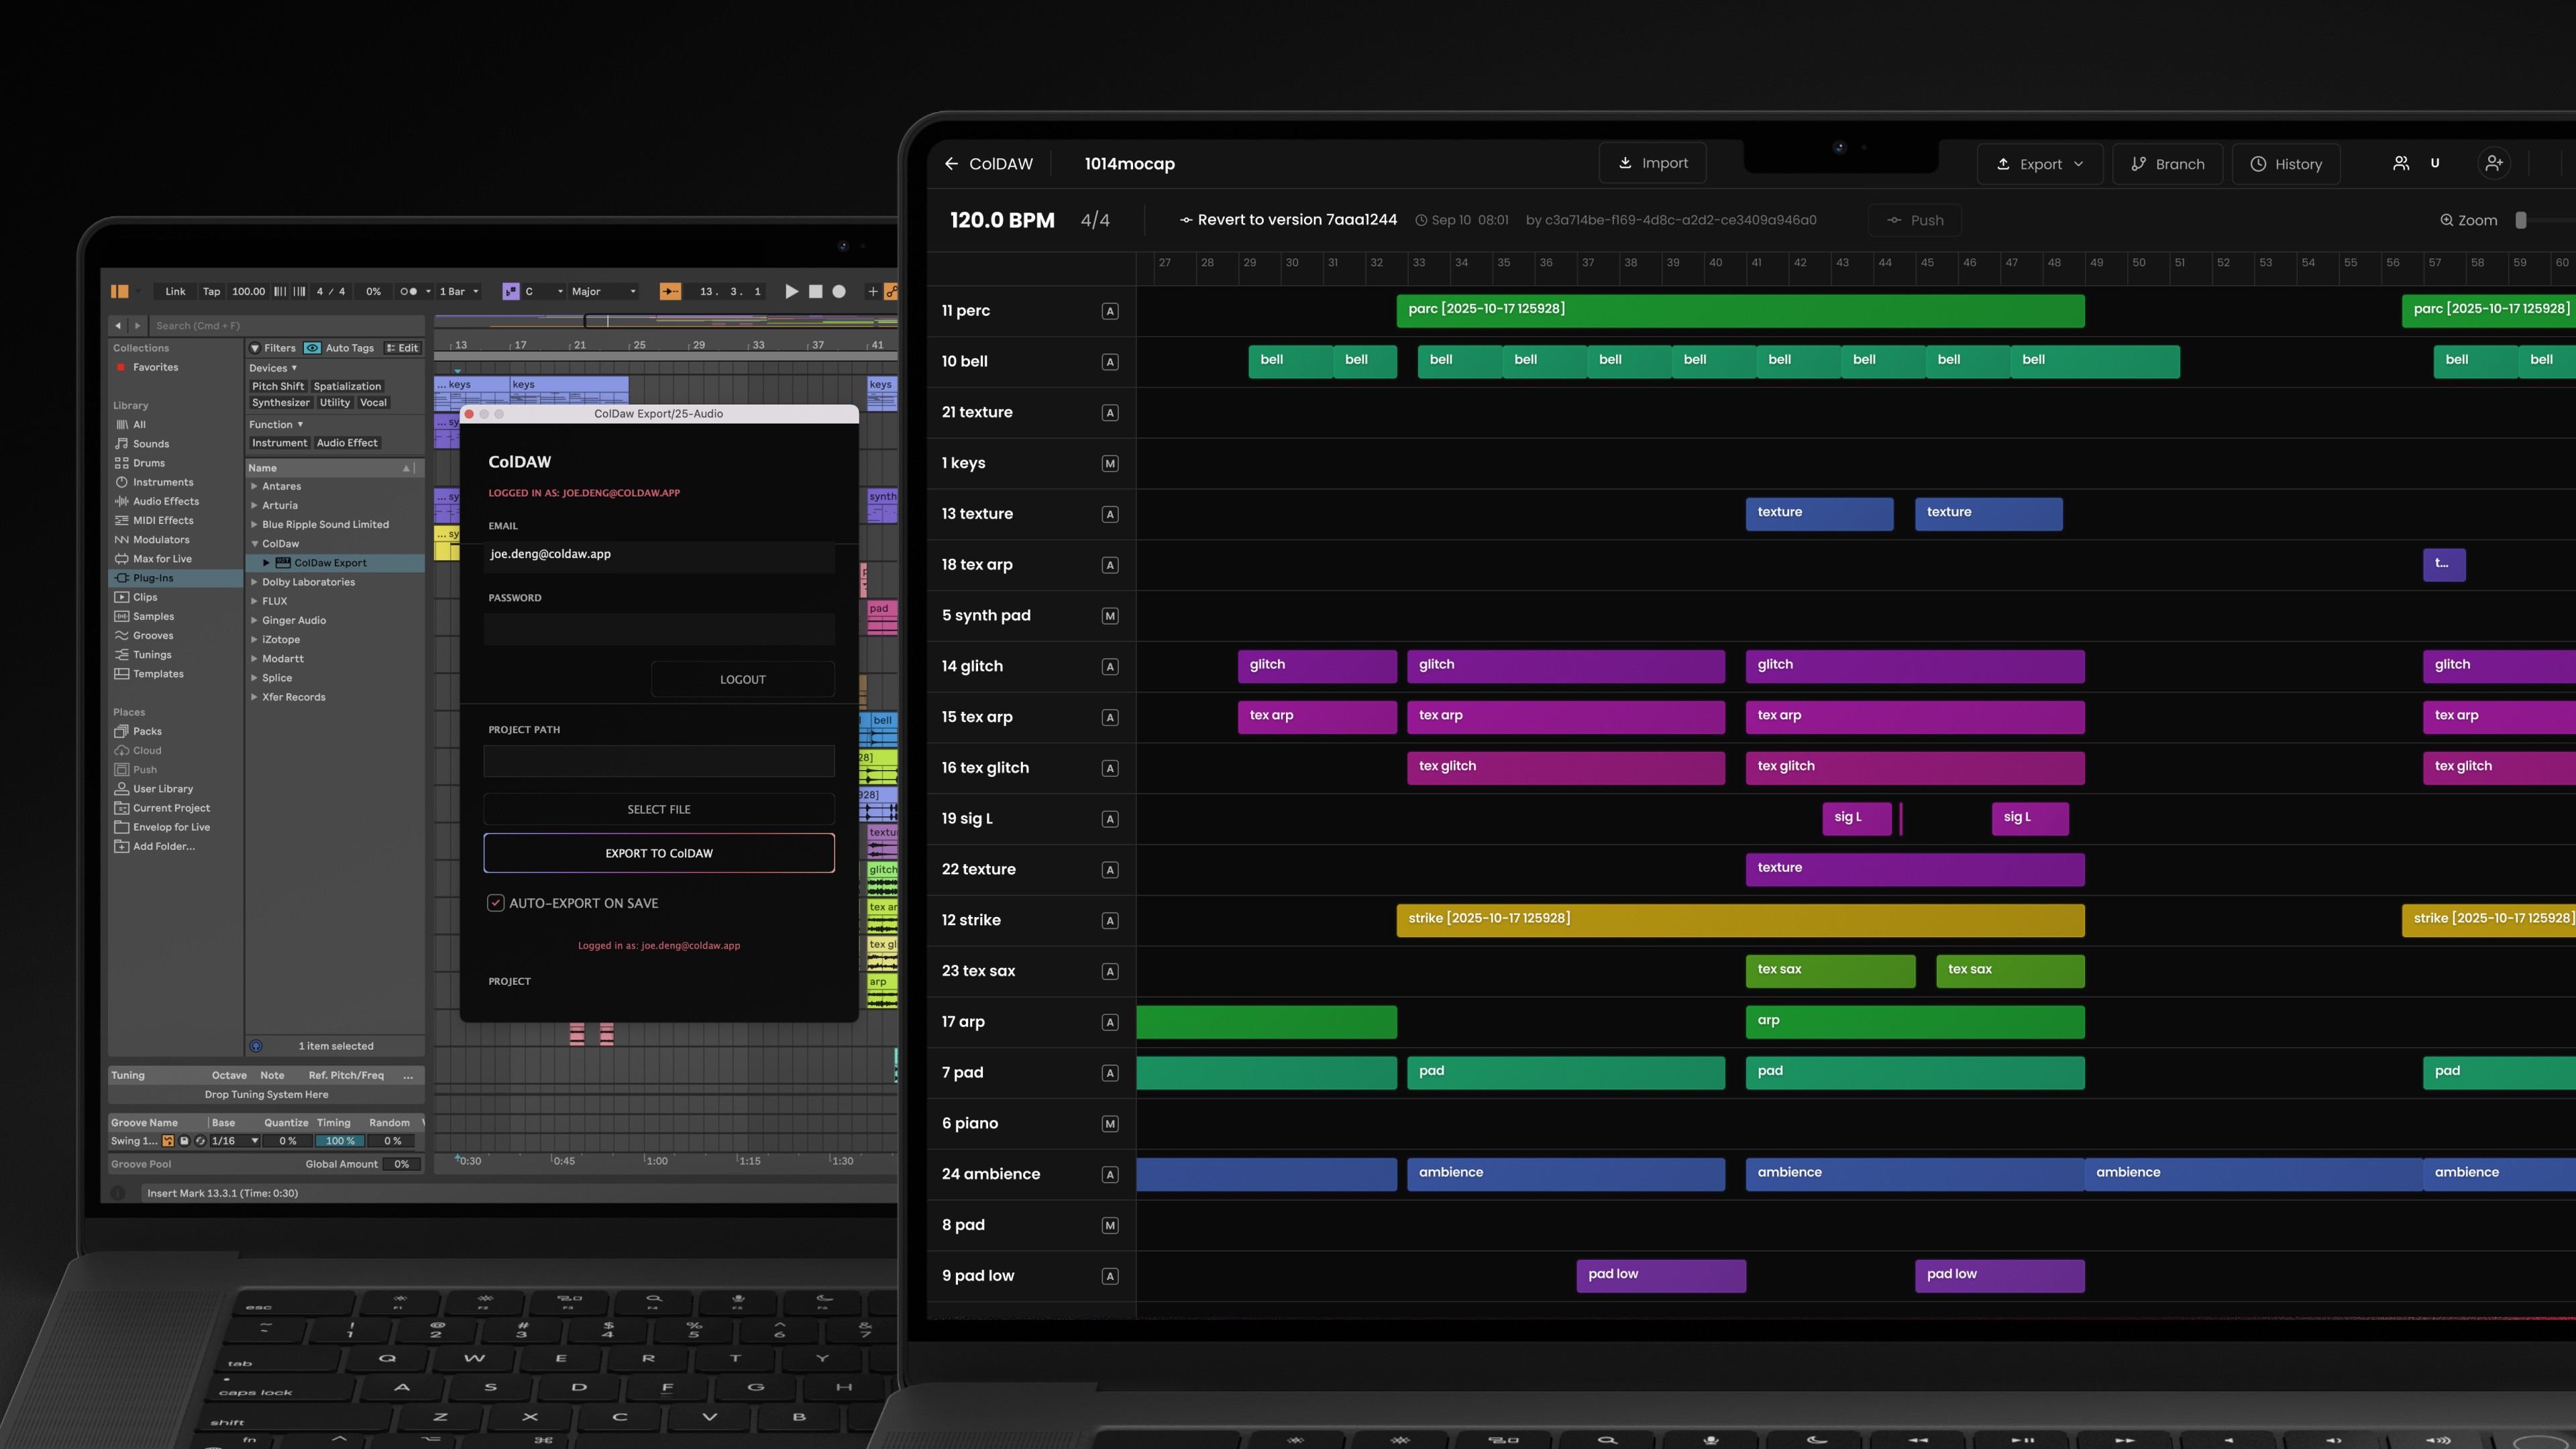
Task: Toggle the M button on 1 keys track
Action: click(1110, 463)
